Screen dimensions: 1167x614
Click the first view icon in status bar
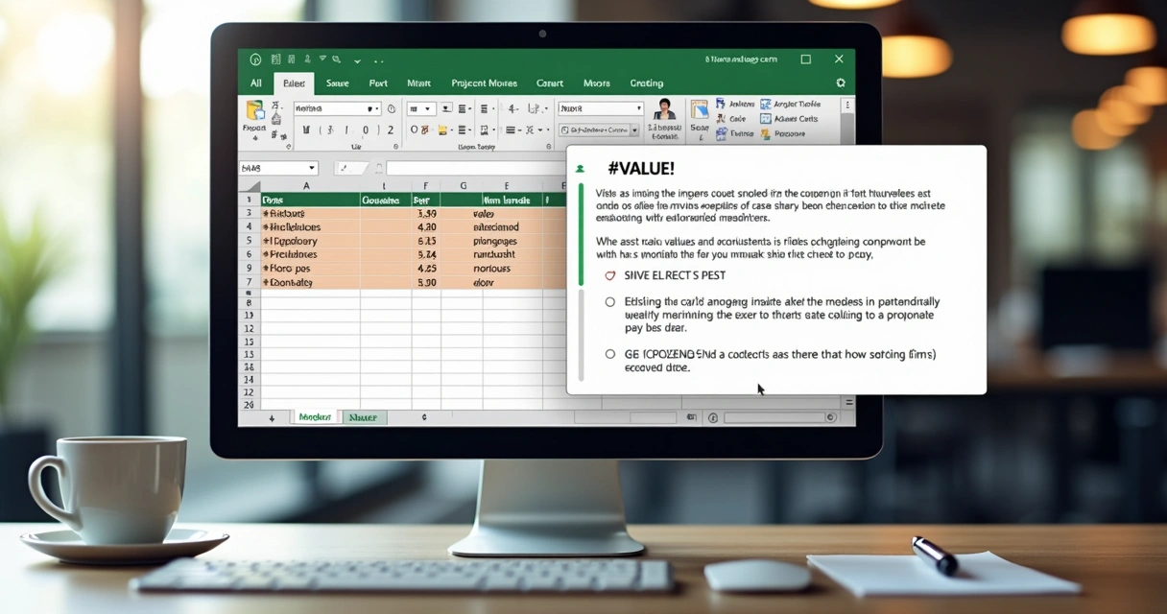(692, 417)
